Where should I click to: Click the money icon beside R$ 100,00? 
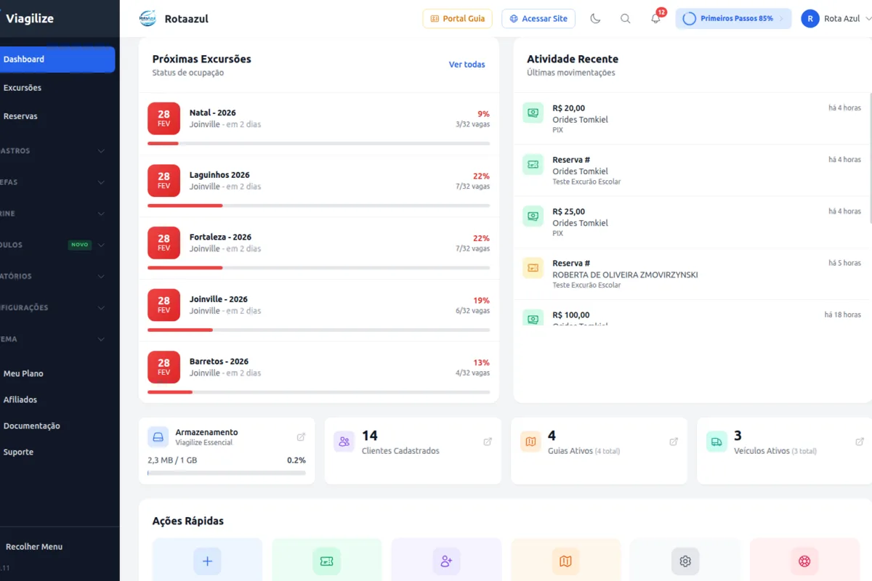pyautogui.click(x=533, y=317)
